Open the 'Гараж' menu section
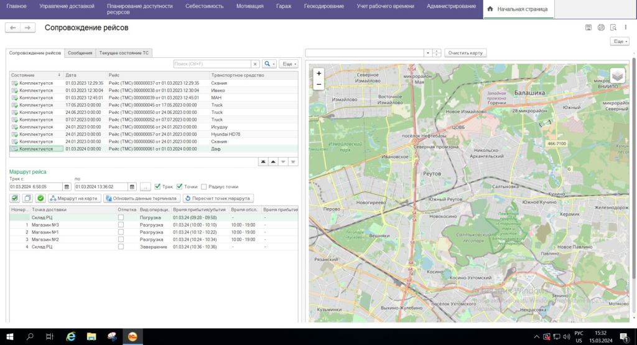 (x=284, y=6)
